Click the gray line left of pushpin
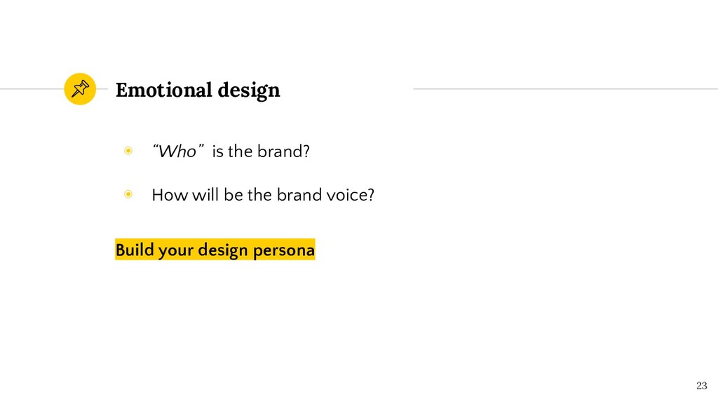Viewport: 718px width, 404px height. click(x=32, y=89)
